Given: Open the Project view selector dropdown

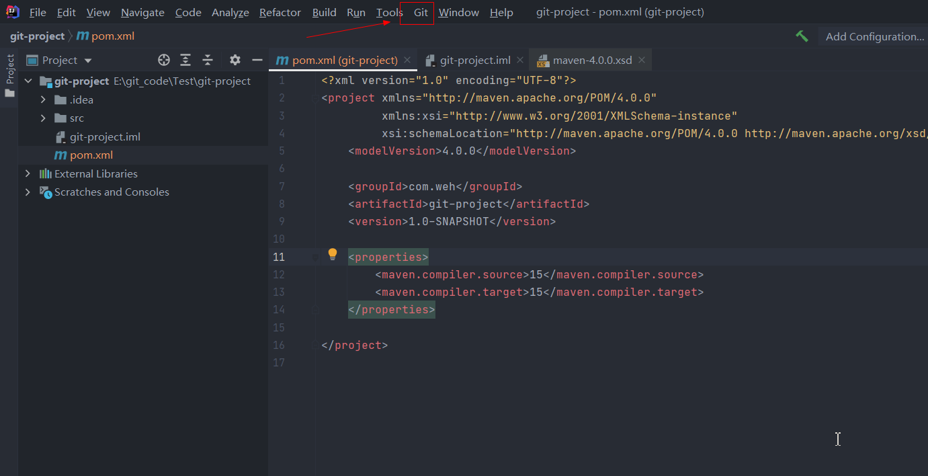Looking at the screenshot, I should pos(59,61).
